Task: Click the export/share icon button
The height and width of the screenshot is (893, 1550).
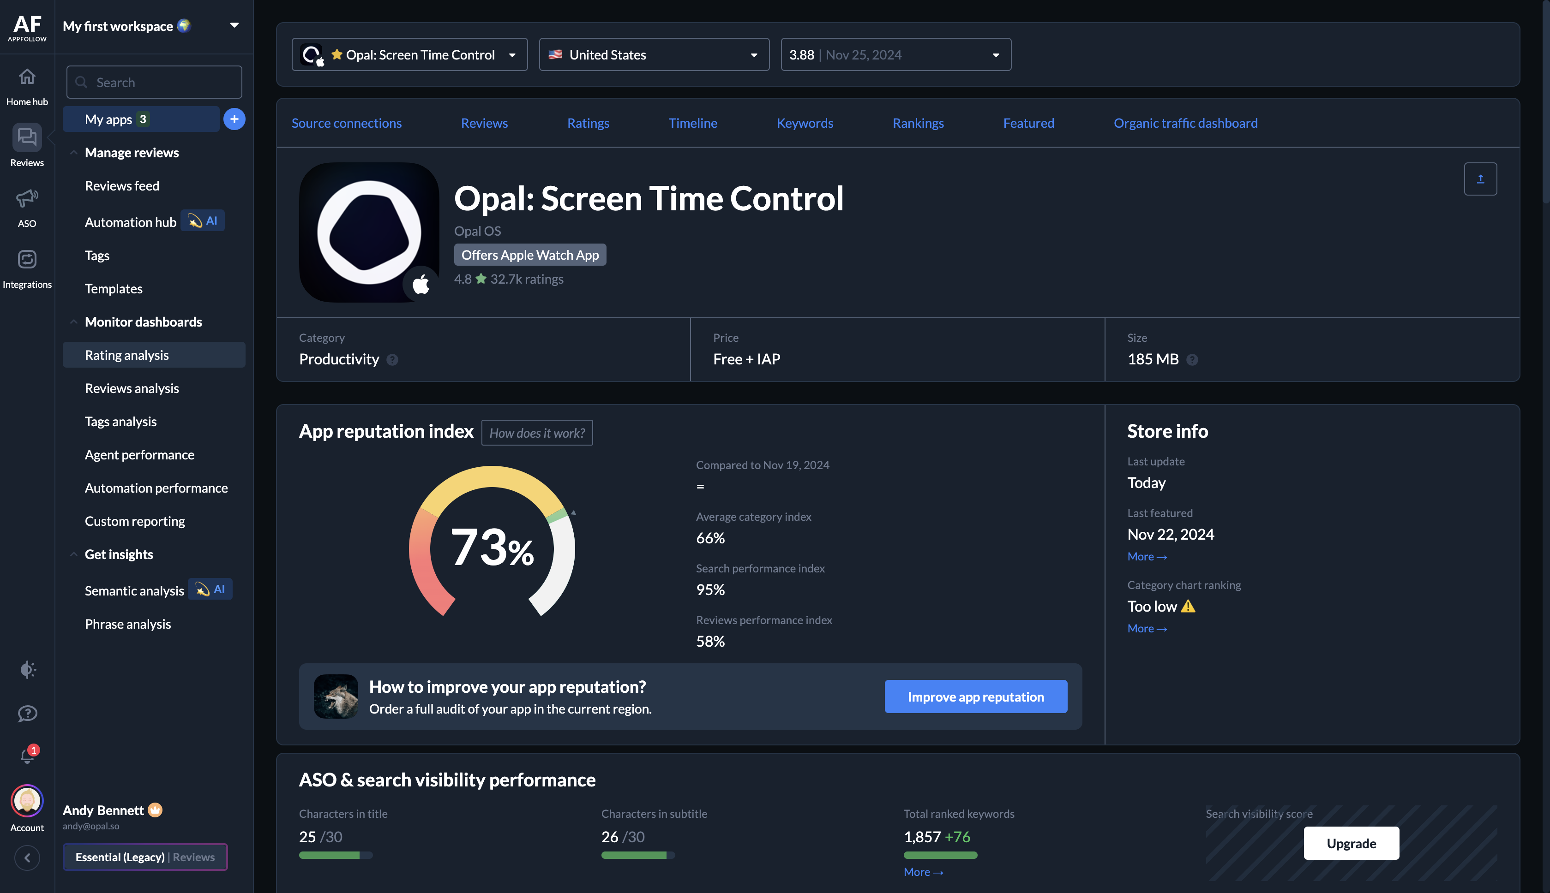Action: coord(1480,179)
